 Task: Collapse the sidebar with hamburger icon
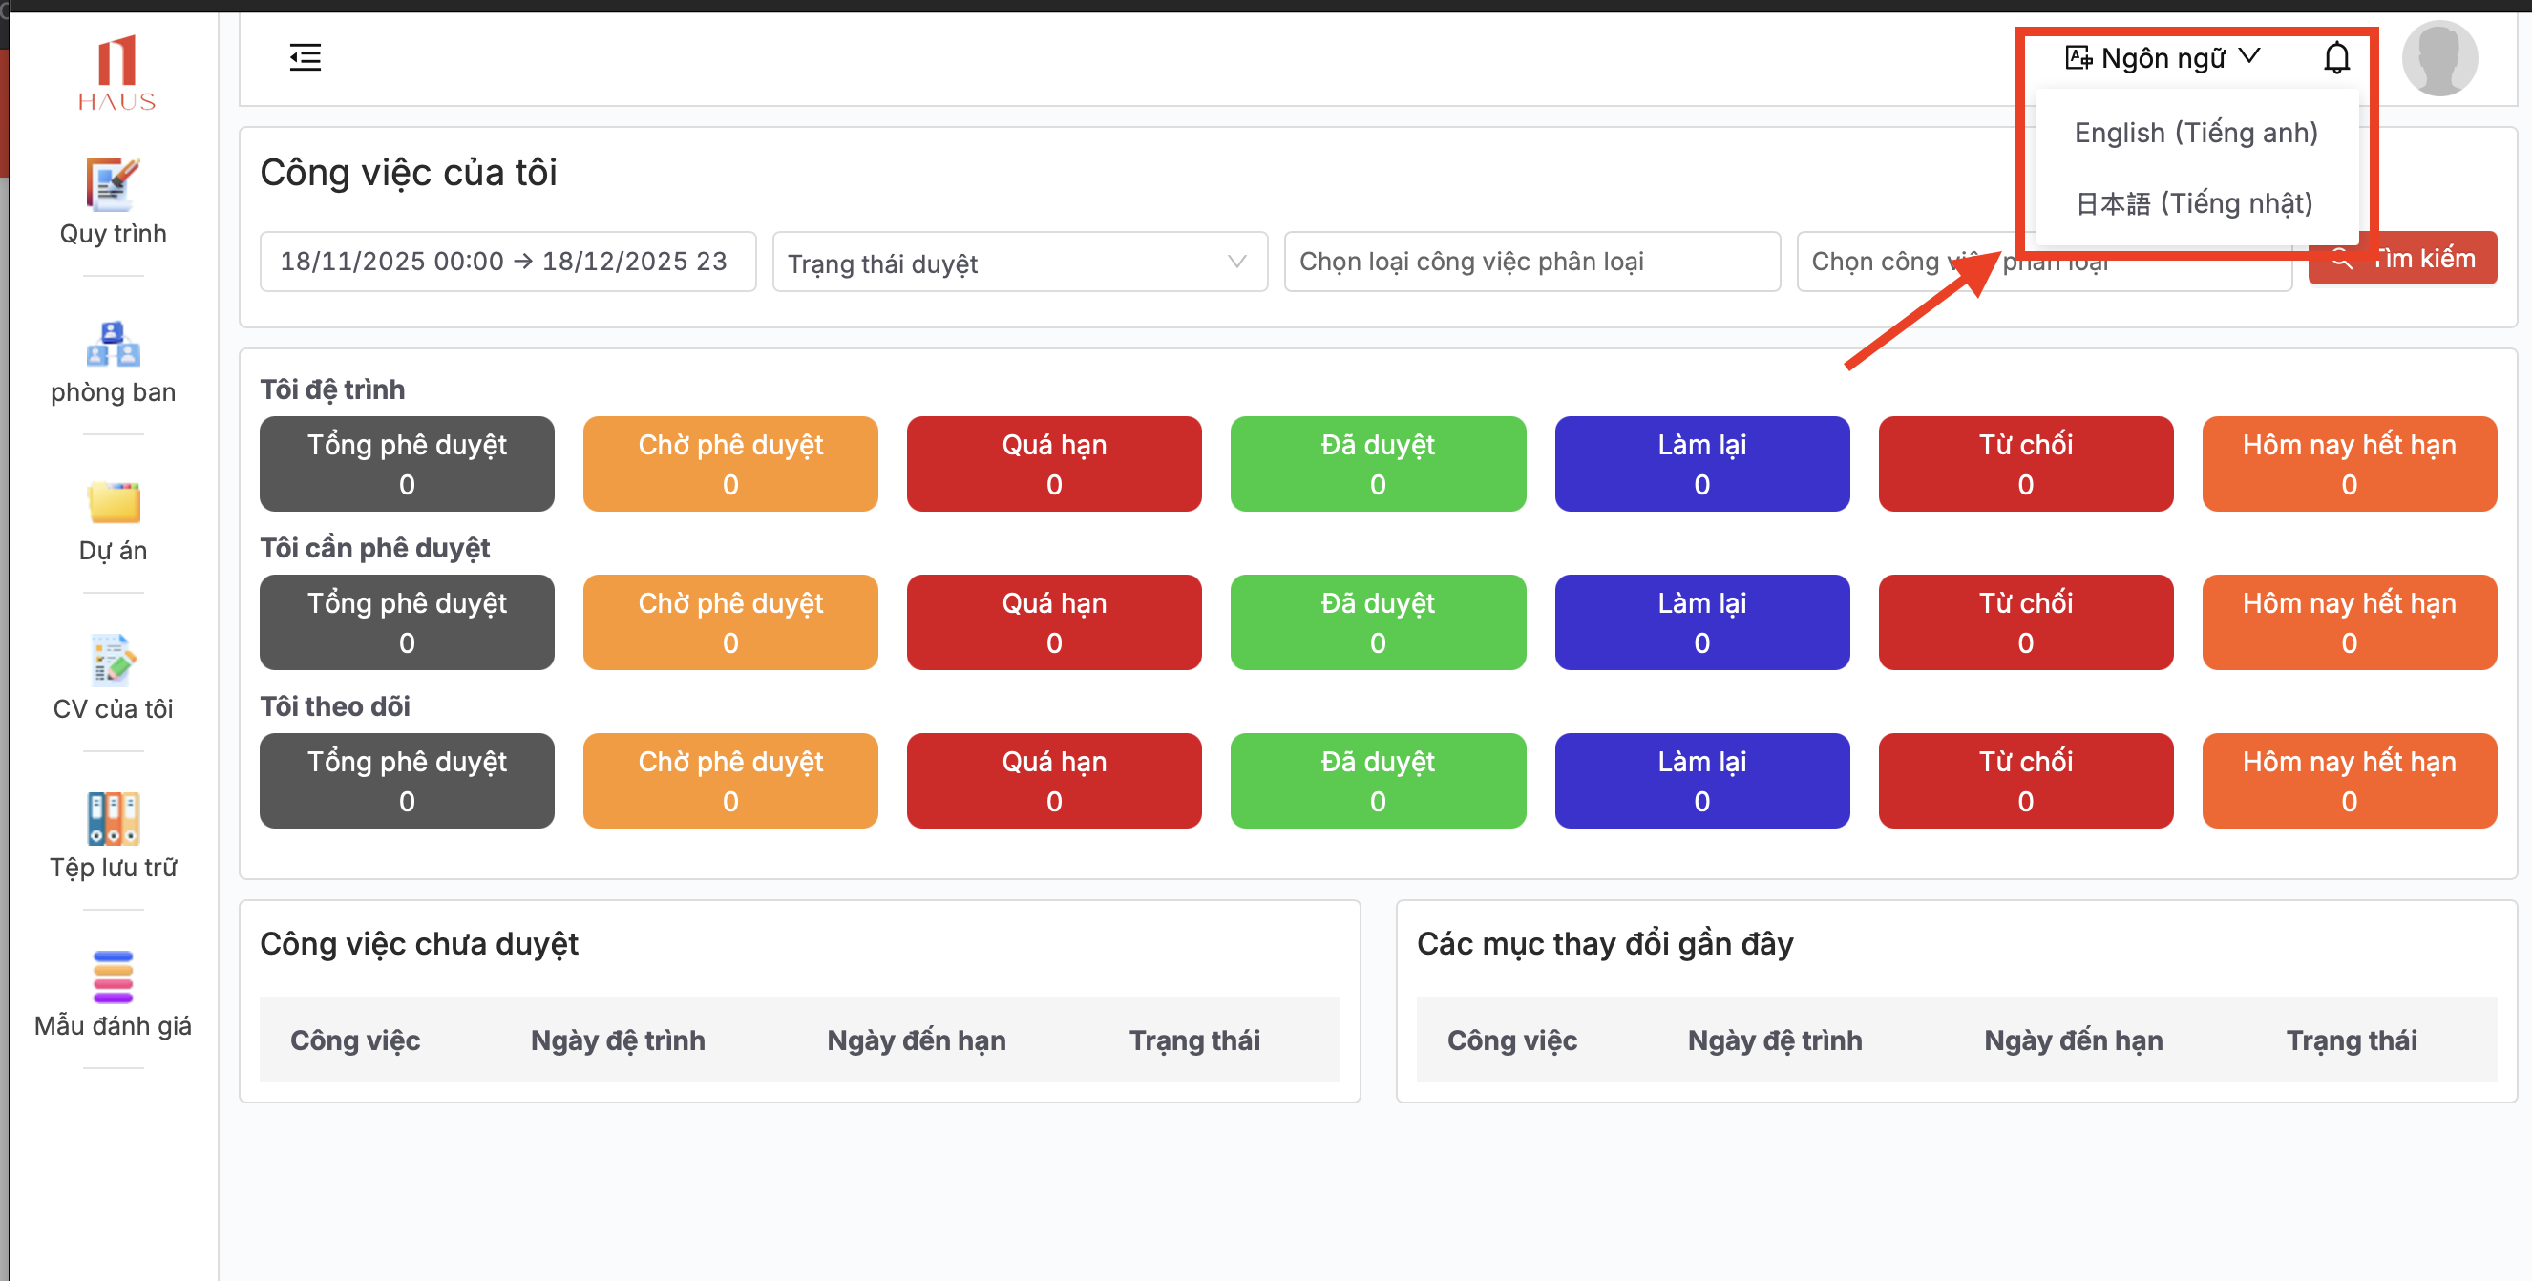coord(305,58)
